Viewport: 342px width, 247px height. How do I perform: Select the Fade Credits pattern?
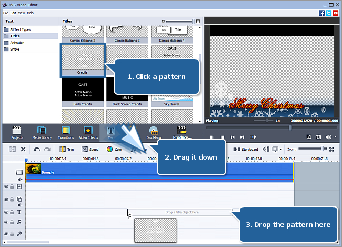tap(83, 93)
